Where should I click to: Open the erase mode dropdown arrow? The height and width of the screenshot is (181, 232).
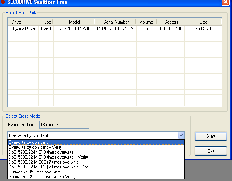[x=181, y=135]
